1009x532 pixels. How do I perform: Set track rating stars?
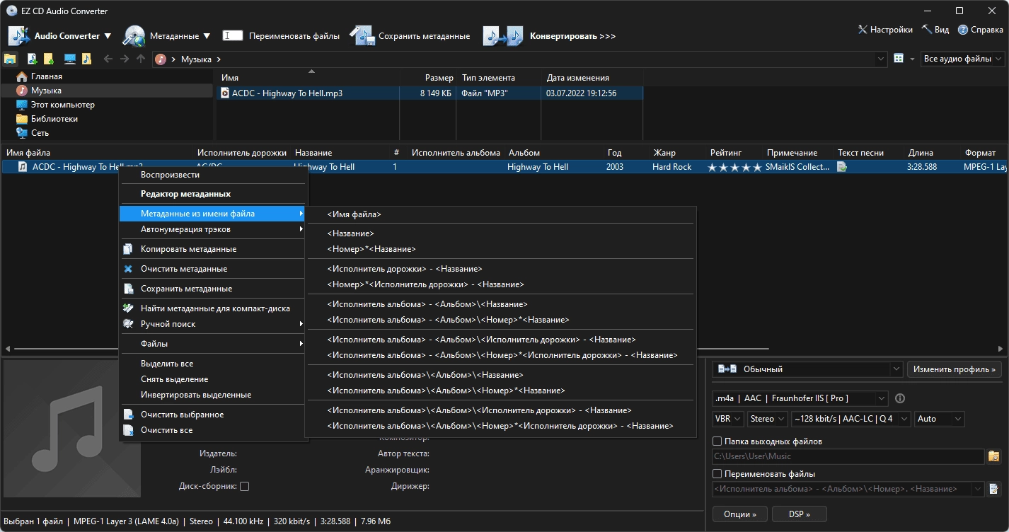[x=735, y=167]
